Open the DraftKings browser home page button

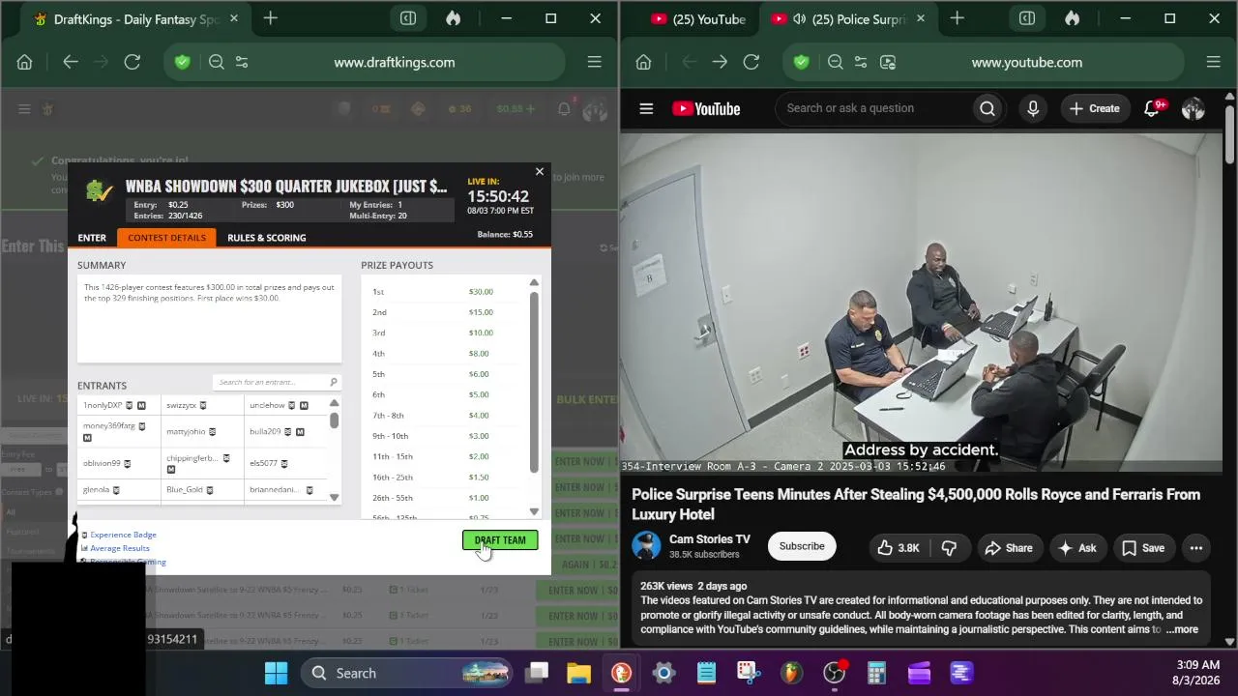pos(25,62)
